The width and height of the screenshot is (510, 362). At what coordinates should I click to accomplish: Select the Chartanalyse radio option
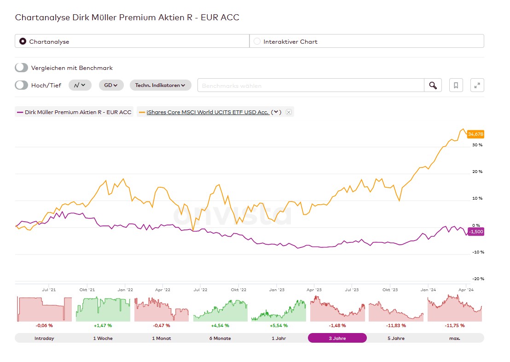23,41
